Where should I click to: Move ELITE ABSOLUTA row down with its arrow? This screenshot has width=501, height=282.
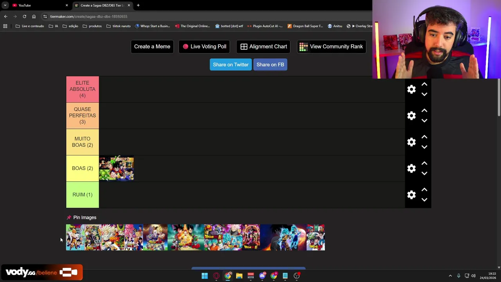[424, 94]
